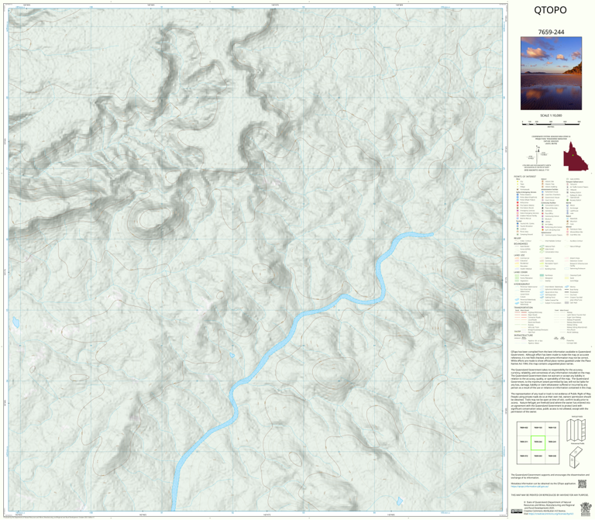Open the creativecommons.org licence link

point(549,515)
